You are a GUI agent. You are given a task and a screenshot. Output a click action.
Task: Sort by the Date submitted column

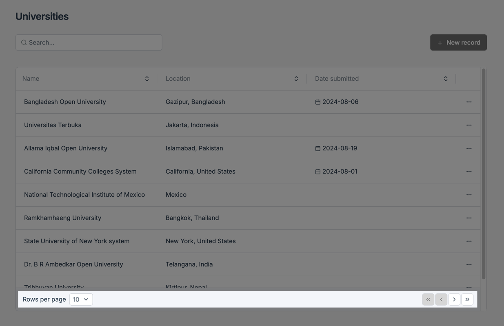[x=445, y=79]
